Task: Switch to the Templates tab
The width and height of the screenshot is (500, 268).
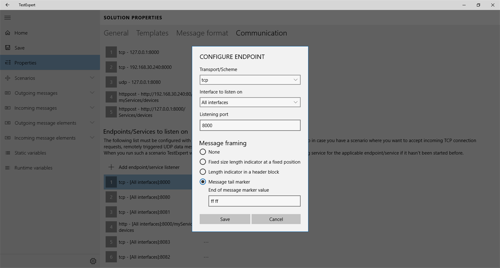Action: pos(152,33)
